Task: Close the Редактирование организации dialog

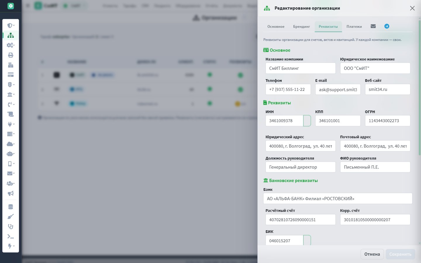Action: [412, 8]
